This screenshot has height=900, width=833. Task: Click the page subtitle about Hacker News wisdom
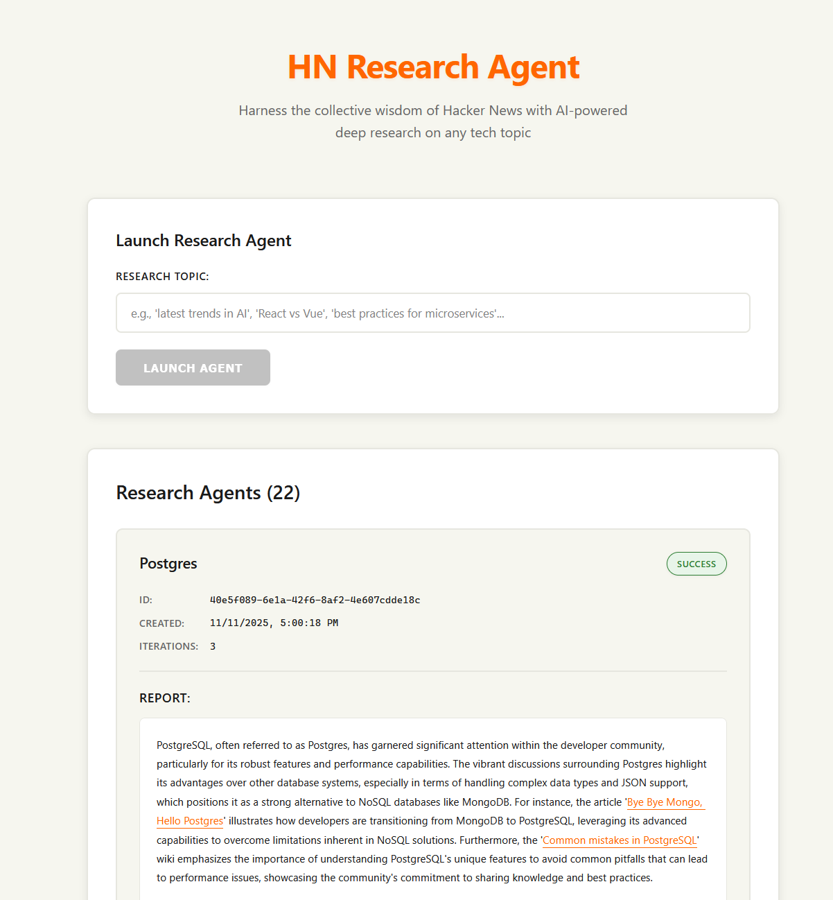pyautogui.click(x=432, y=121)
